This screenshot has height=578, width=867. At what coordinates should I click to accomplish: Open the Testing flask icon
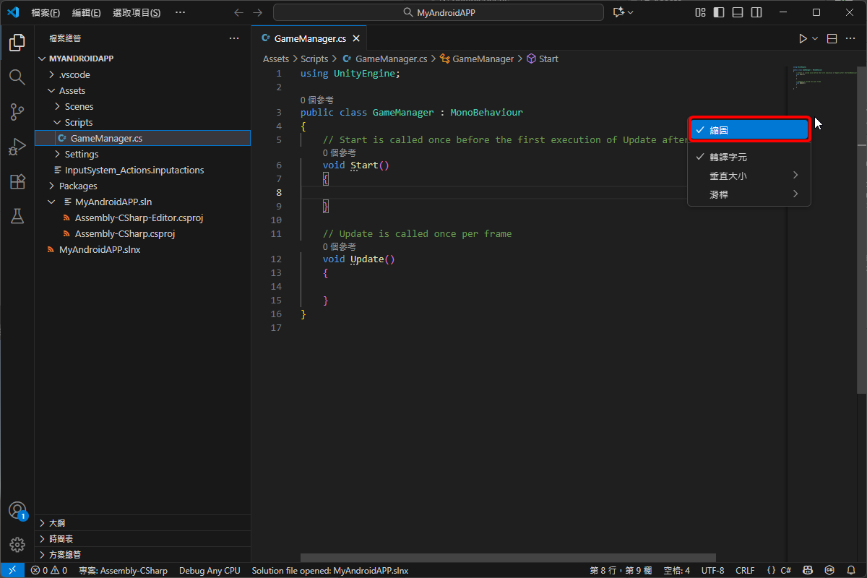point(17,216)
